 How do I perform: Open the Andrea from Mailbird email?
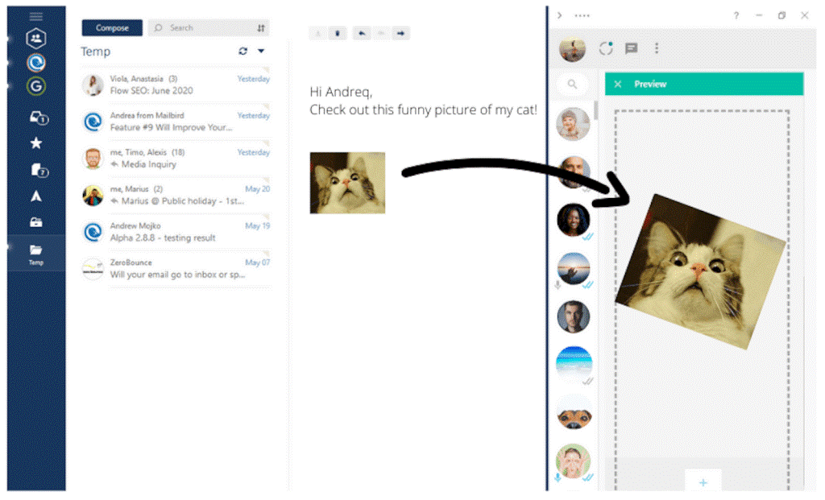[x=175, y=122]
